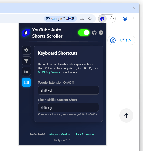This screenshot has height=151, width=143.
Task: Open the settings gear tab
Action: click(26, 50)
